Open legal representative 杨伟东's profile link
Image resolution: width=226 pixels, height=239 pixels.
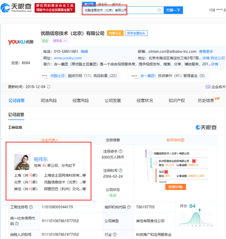41,159
